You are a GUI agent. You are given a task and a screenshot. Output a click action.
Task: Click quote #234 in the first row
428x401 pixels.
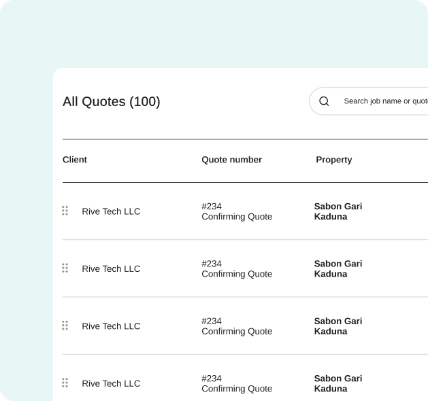(212, 207)
